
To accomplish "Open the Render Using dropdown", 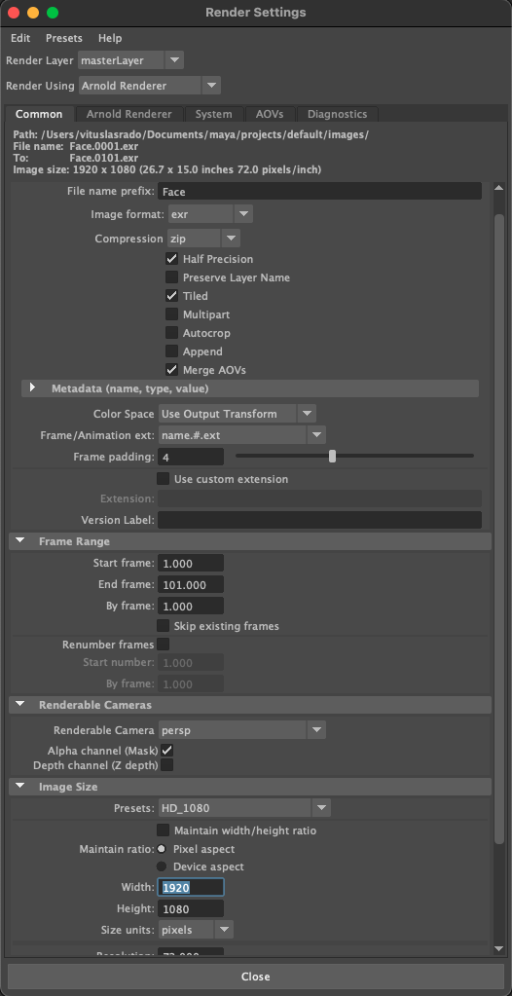I will 149,86.
